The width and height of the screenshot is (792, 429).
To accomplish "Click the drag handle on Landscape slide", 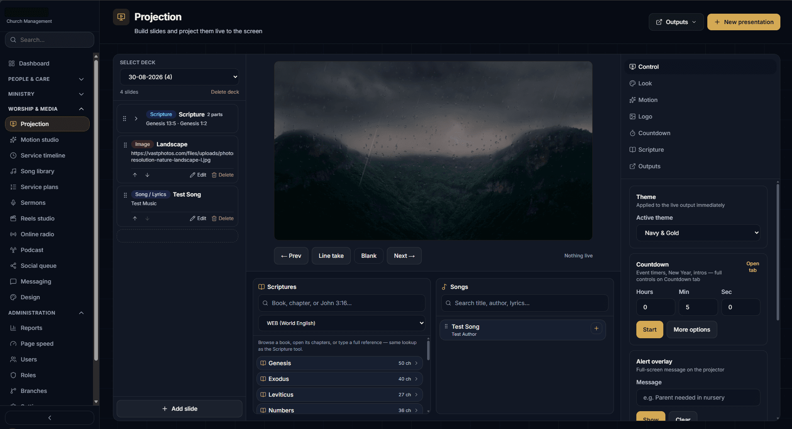I will coord(125,145).
